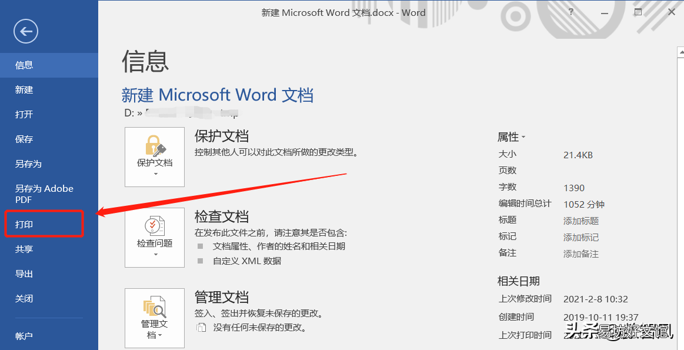Screen dimensions: 684x350
Task: Click the 自定义 XML 数据 list item
Action: coord(247,261)
